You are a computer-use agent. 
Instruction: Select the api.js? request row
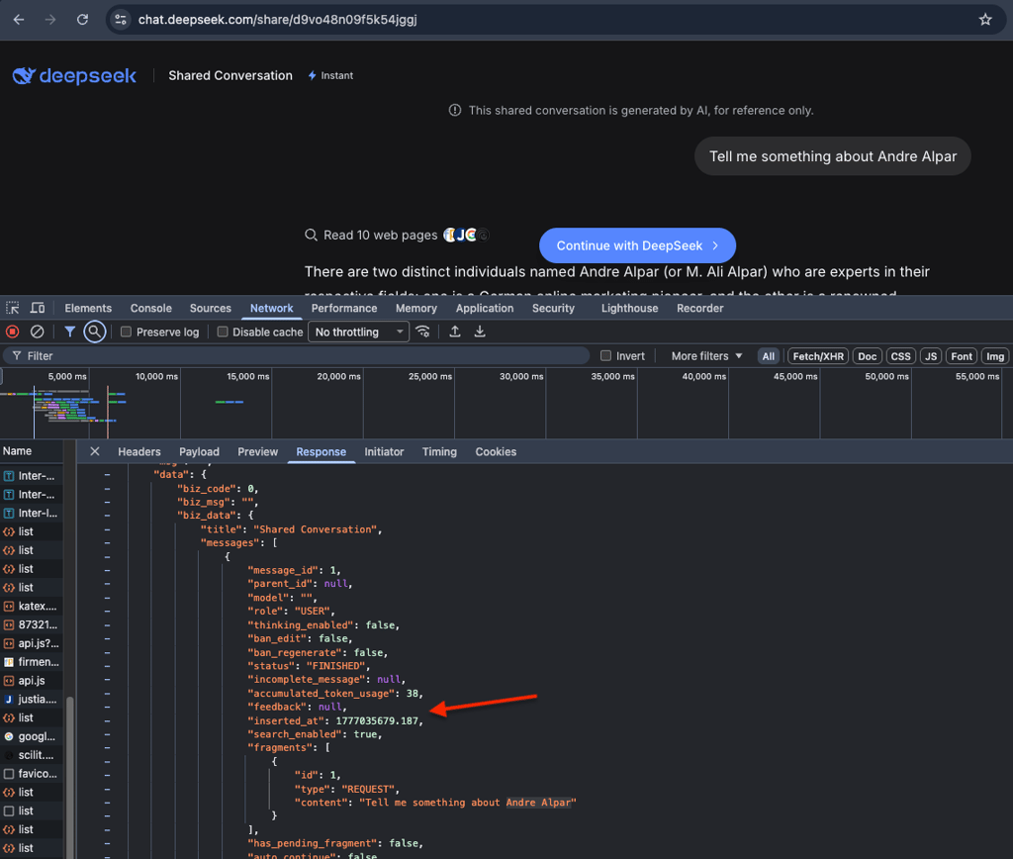[x=32, y=643]
